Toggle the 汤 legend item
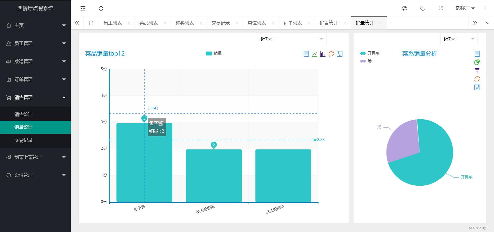Viewport: 494px width, 232px height. 366,61
